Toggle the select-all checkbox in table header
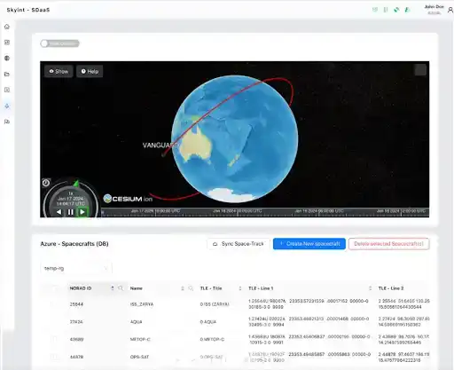454x370 pixels. 54,288
